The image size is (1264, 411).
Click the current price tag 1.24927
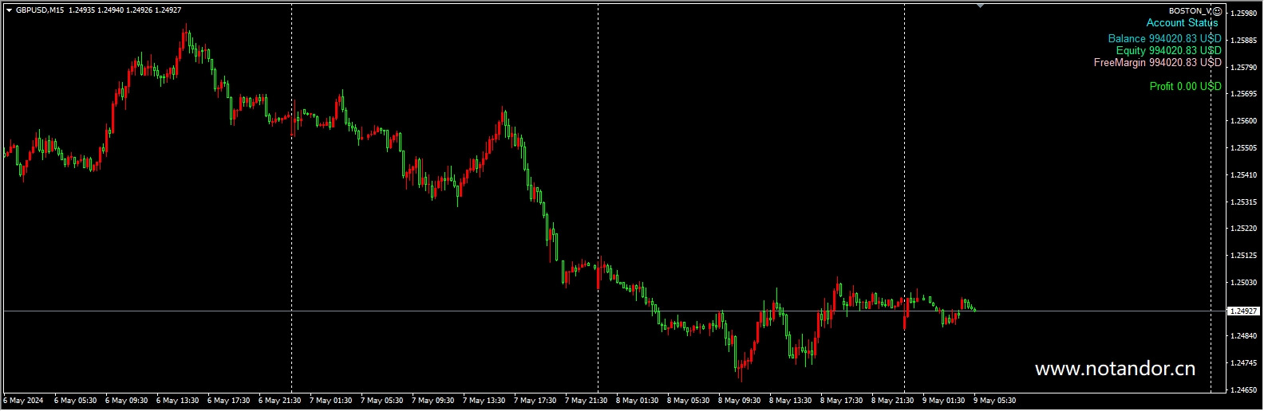[1243, 311]
